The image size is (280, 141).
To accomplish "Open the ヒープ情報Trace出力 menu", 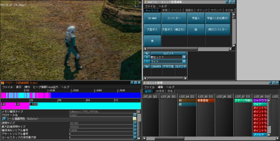I will 45,87.
